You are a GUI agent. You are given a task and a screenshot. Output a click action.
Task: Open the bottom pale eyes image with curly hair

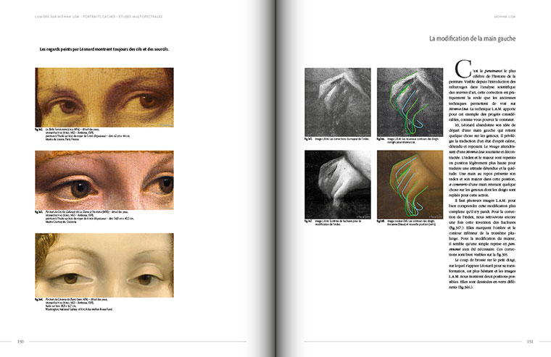[104, 265]
